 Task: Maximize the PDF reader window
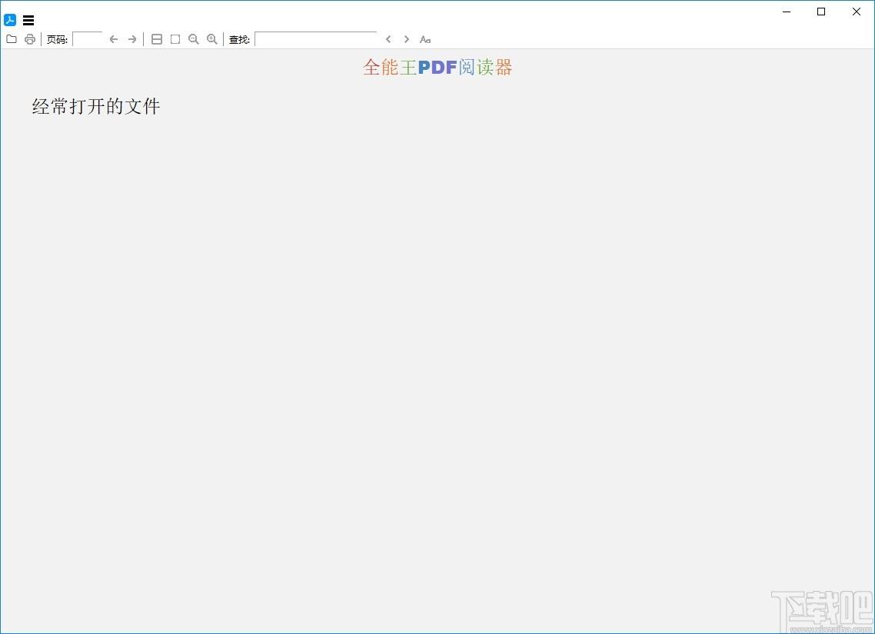pos(821,12)
